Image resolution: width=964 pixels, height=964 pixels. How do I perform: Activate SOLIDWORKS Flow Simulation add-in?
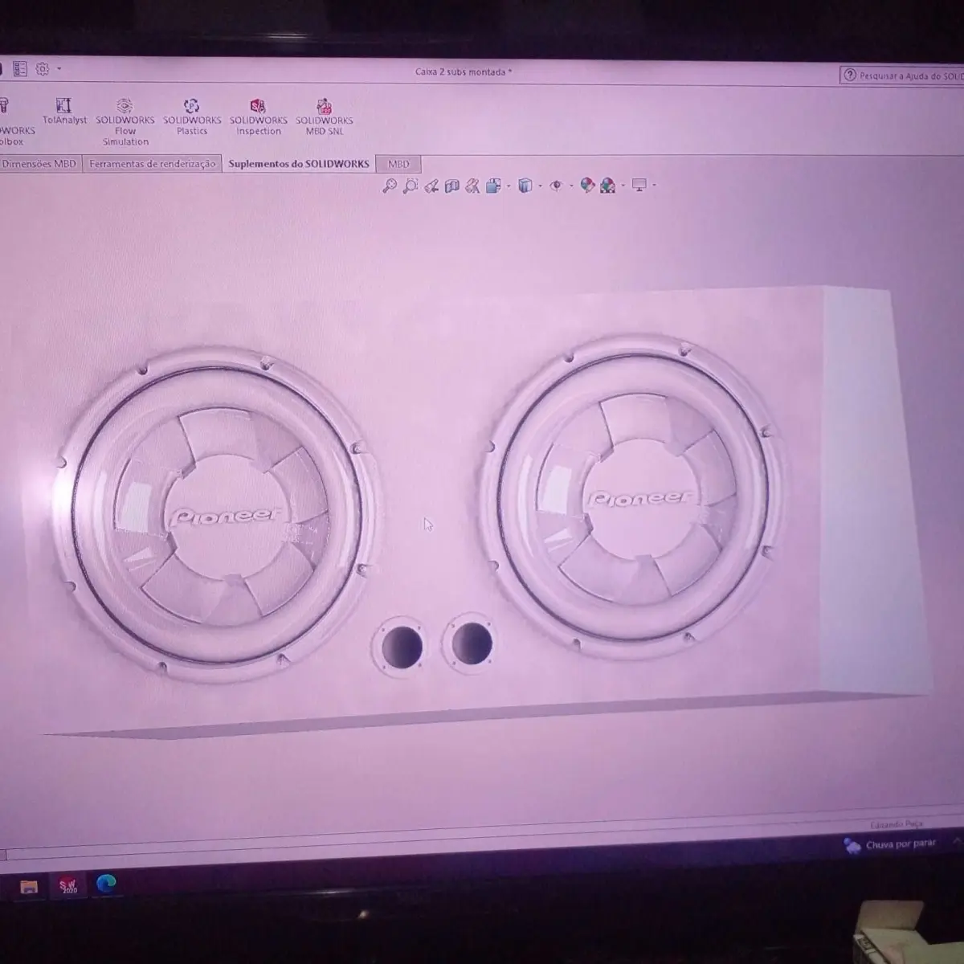125,121
